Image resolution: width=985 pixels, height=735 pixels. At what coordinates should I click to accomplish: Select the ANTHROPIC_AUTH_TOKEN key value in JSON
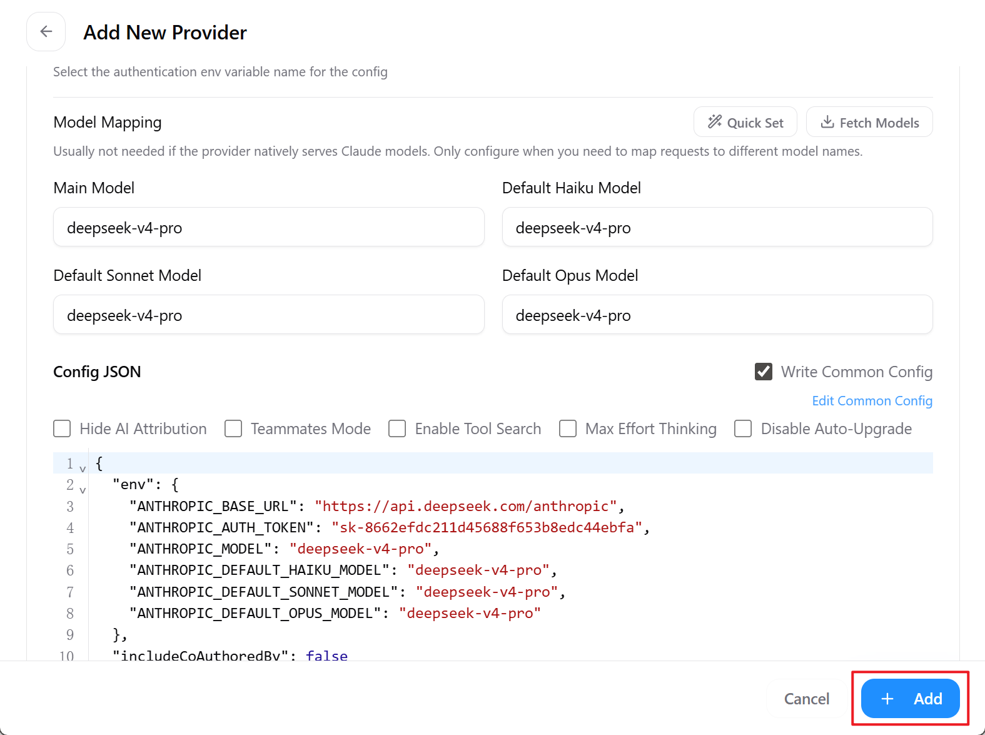click(x=487, y=527)
